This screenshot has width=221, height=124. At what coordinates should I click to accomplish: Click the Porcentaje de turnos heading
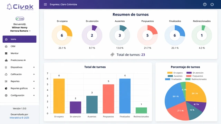click(185, 67)
